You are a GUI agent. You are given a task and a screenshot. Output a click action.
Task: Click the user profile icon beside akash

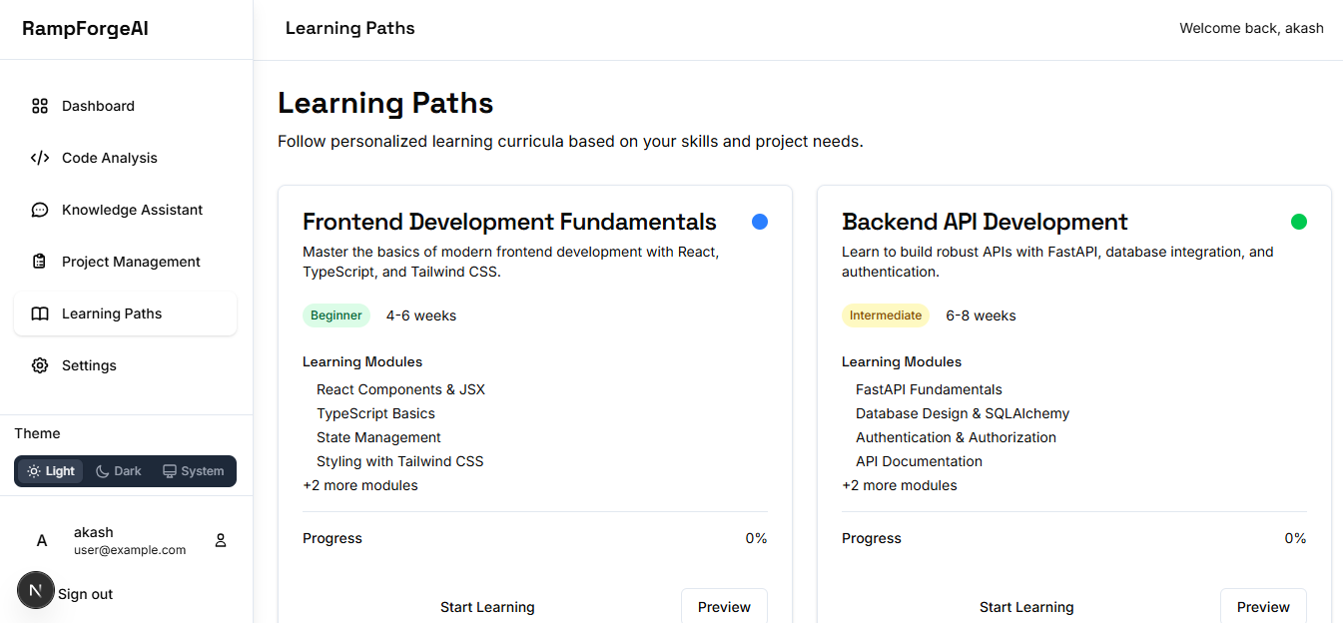(x=221, y=540)
